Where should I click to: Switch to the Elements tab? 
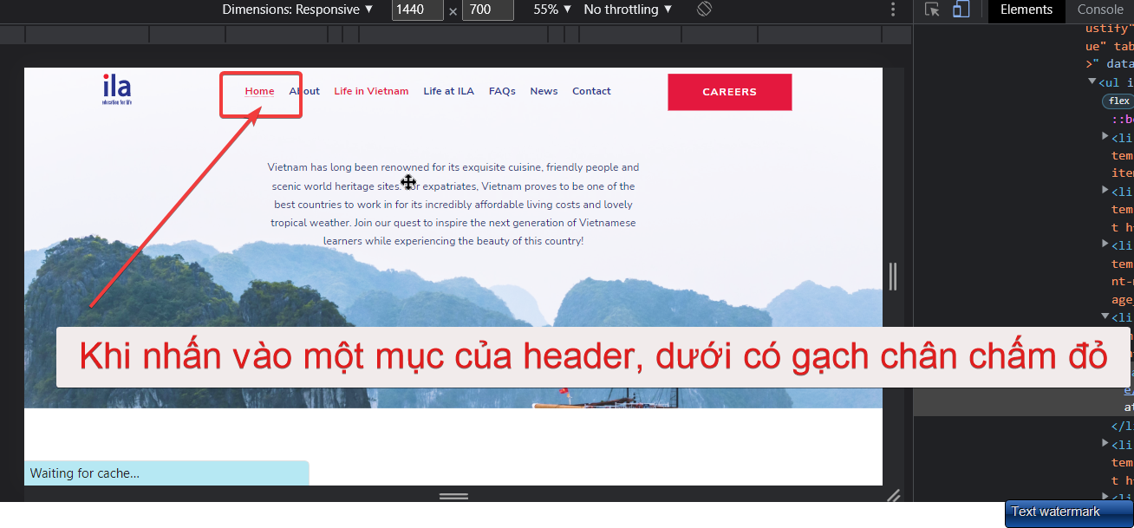[1026, 10]
